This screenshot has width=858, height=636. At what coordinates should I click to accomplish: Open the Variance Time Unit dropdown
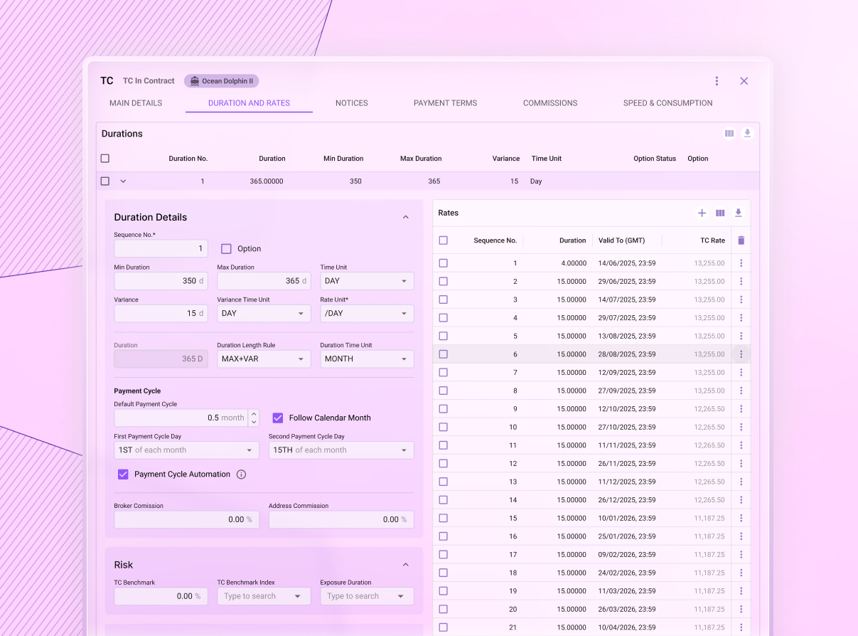[264, 313]
